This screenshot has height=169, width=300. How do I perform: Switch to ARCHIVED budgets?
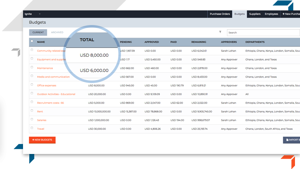tap(57, 33)
